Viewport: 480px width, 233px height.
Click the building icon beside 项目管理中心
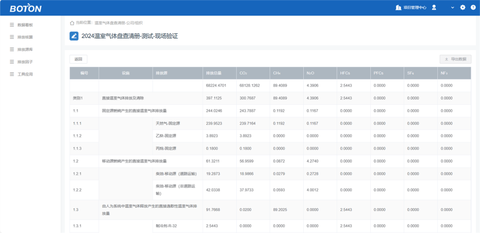(398, 8)
